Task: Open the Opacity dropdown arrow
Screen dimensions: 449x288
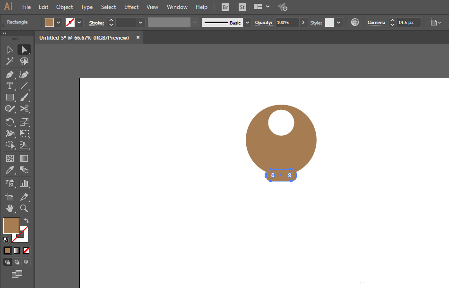Action: [303, 23]
